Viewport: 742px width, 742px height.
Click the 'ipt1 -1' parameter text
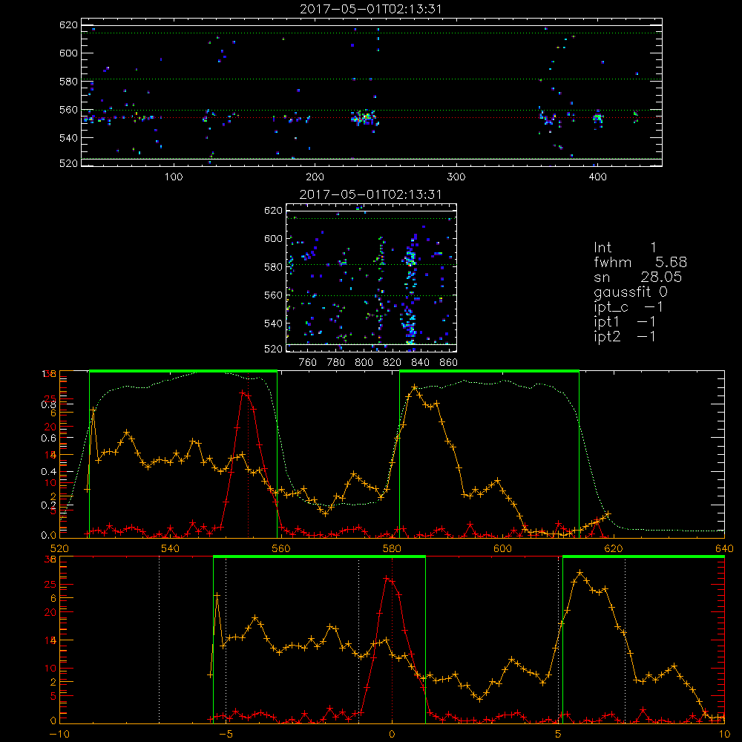[625, 322]
